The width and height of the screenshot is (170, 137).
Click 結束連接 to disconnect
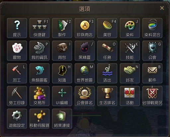pos(62,119)
